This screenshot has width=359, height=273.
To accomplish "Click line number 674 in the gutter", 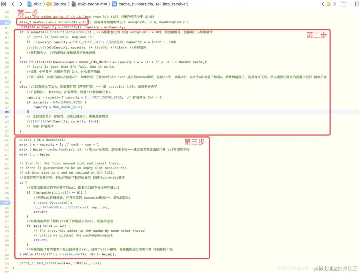I will click(7, 140).
